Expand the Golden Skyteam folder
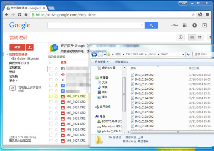The width and height of the screenshot is (214, 151). (x=12, y=58)
